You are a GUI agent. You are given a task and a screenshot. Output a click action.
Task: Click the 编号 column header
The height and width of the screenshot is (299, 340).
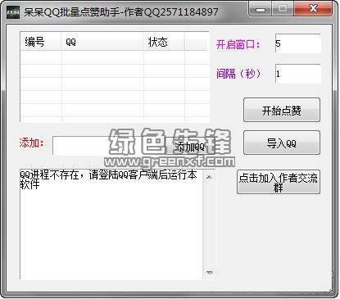pyautogui.click(x=41, y=42)
